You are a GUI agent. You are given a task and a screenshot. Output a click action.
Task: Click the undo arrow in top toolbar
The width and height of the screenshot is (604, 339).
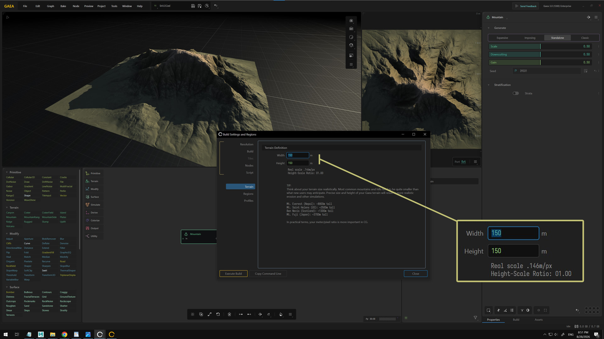click(216, 6)
